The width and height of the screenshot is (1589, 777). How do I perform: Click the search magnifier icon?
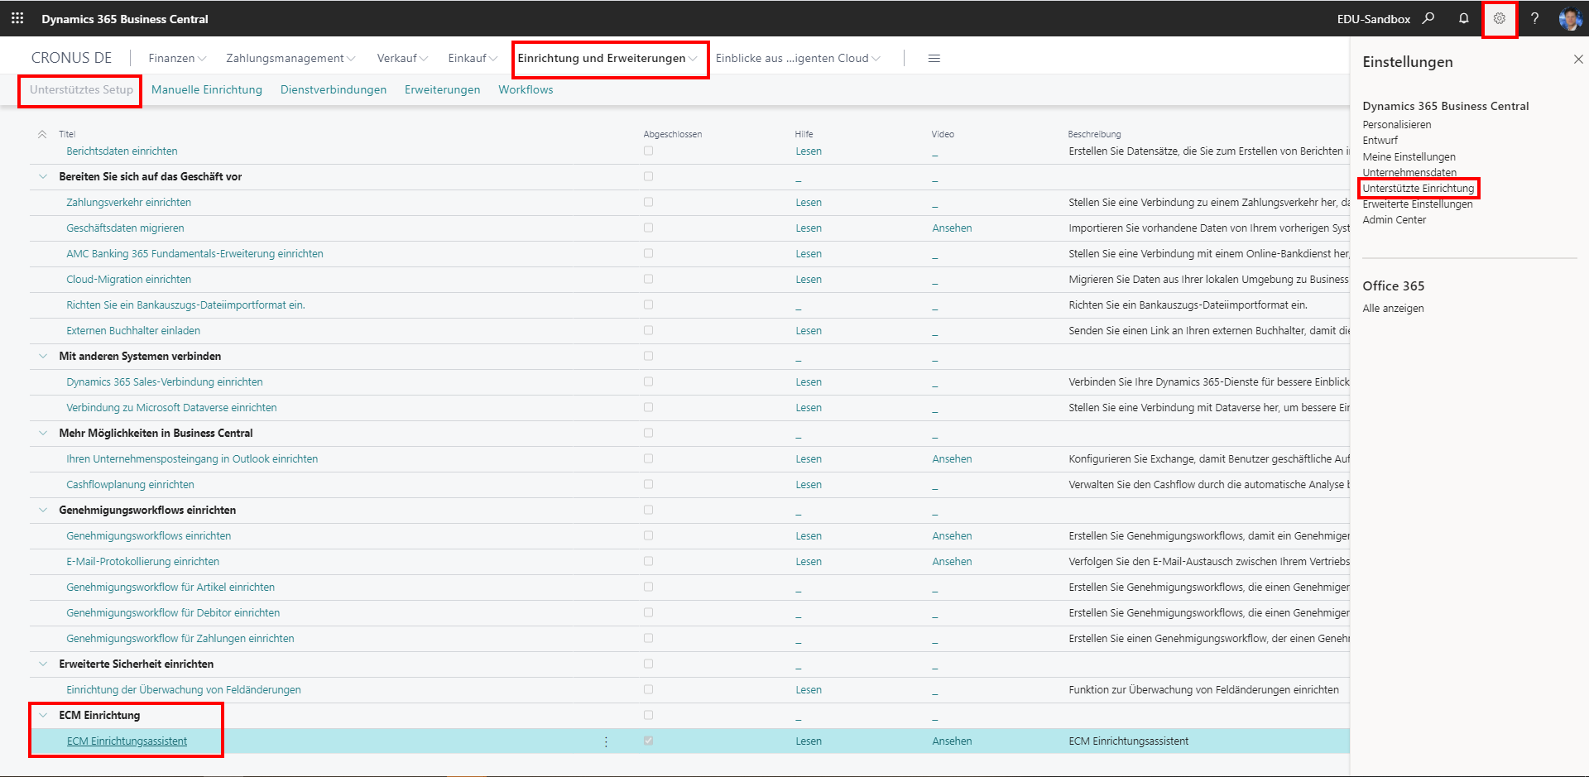tap(1428, 18)
